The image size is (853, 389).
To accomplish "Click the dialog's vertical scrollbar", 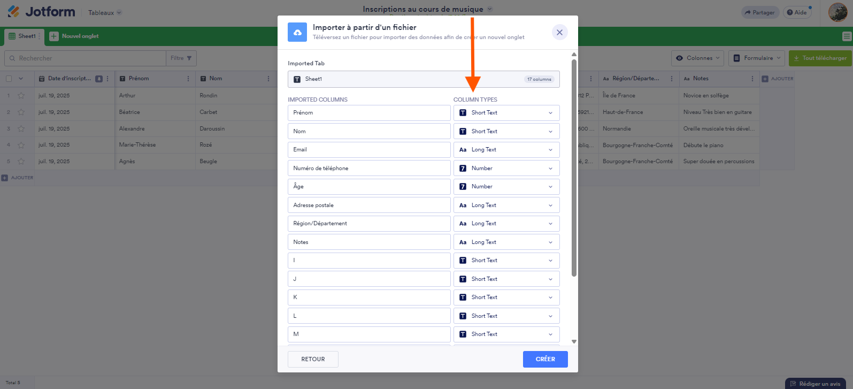I will 574,168.
